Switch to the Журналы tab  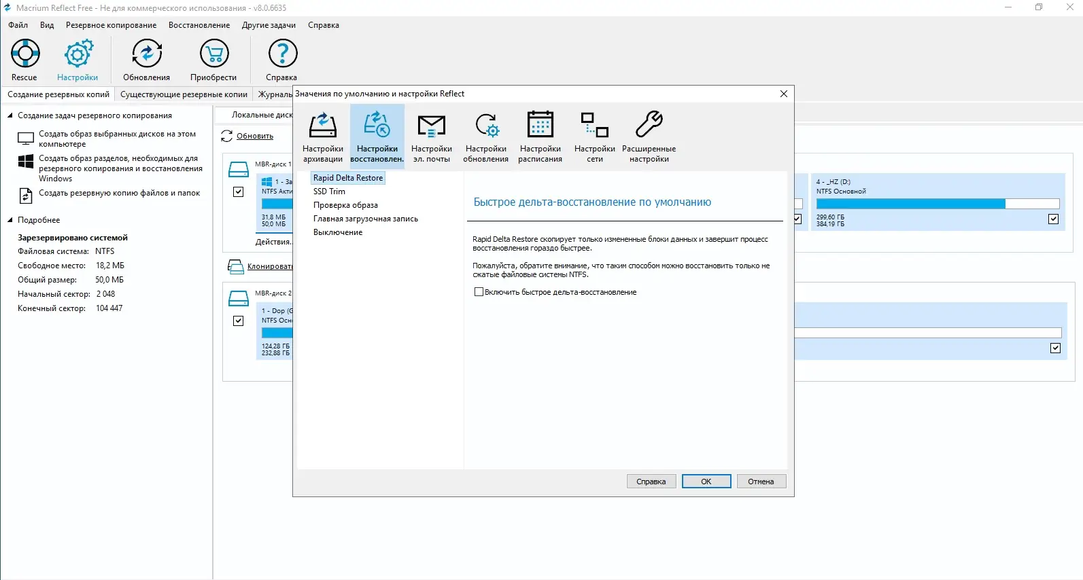[x=273, y=94]
